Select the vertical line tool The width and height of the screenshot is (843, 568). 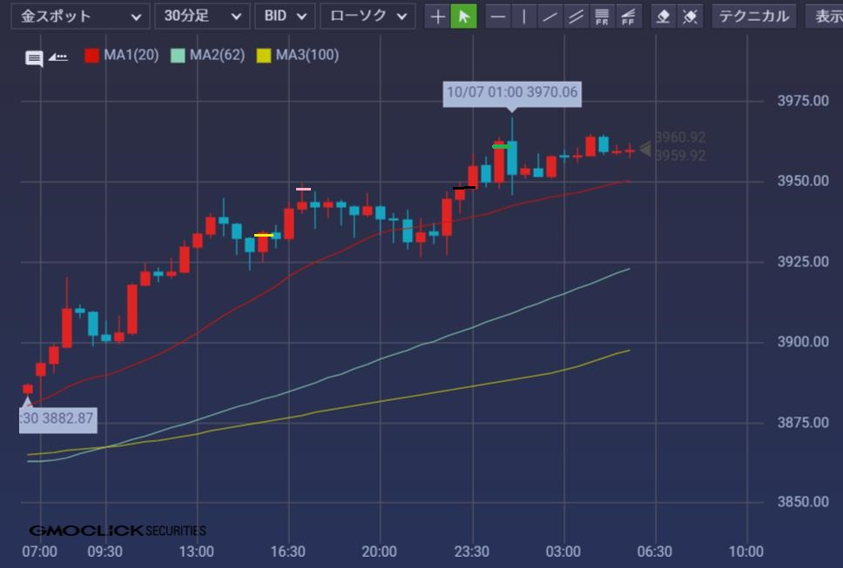523,16
